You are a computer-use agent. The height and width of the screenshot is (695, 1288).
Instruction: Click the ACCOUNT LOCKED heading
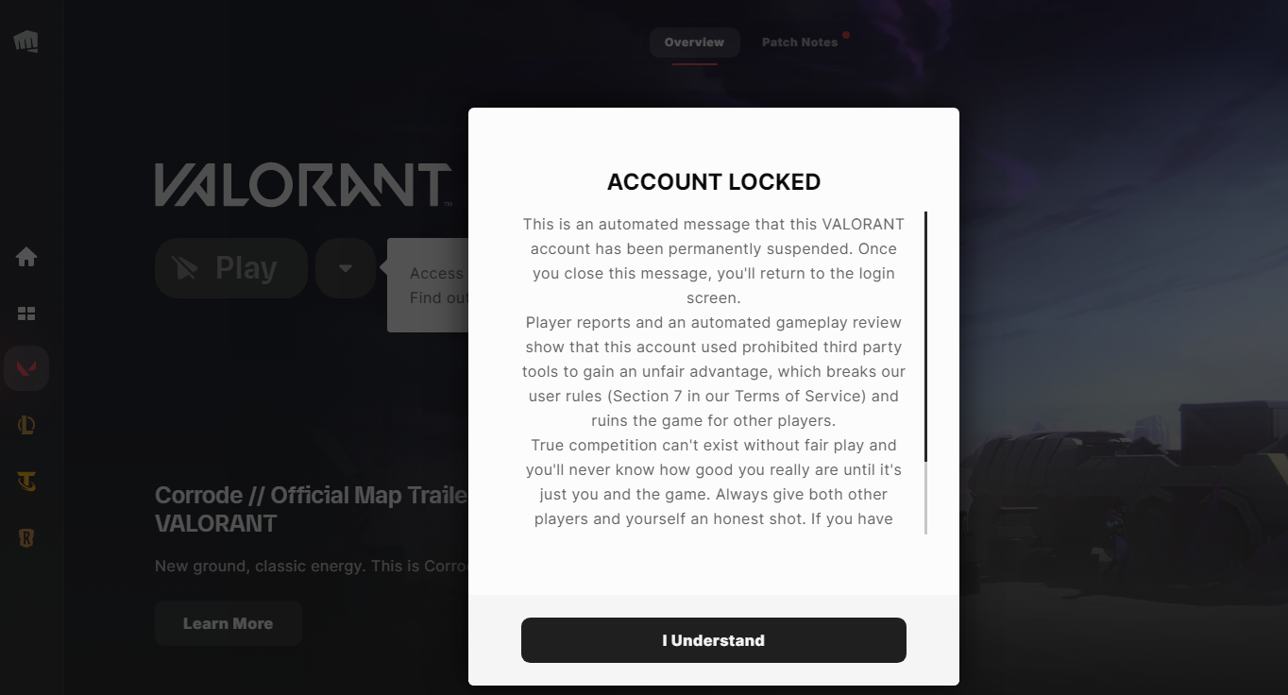pyautogui.click(x=713, y=182)
